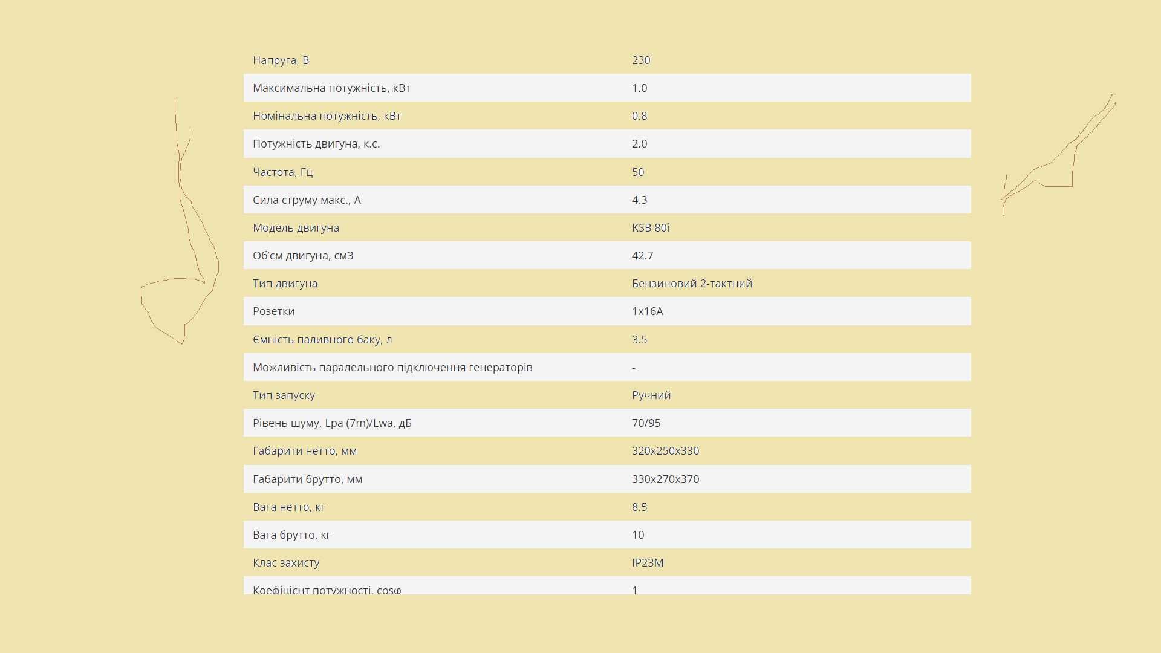Select 'Габарити брутто, мм' label
The height and width of the screenshot is (653, 1161).
click(307, 479)
